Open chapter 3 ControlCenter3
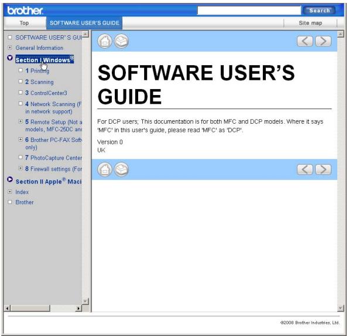This screenshot has width=349, height=336. coord(46,93)
